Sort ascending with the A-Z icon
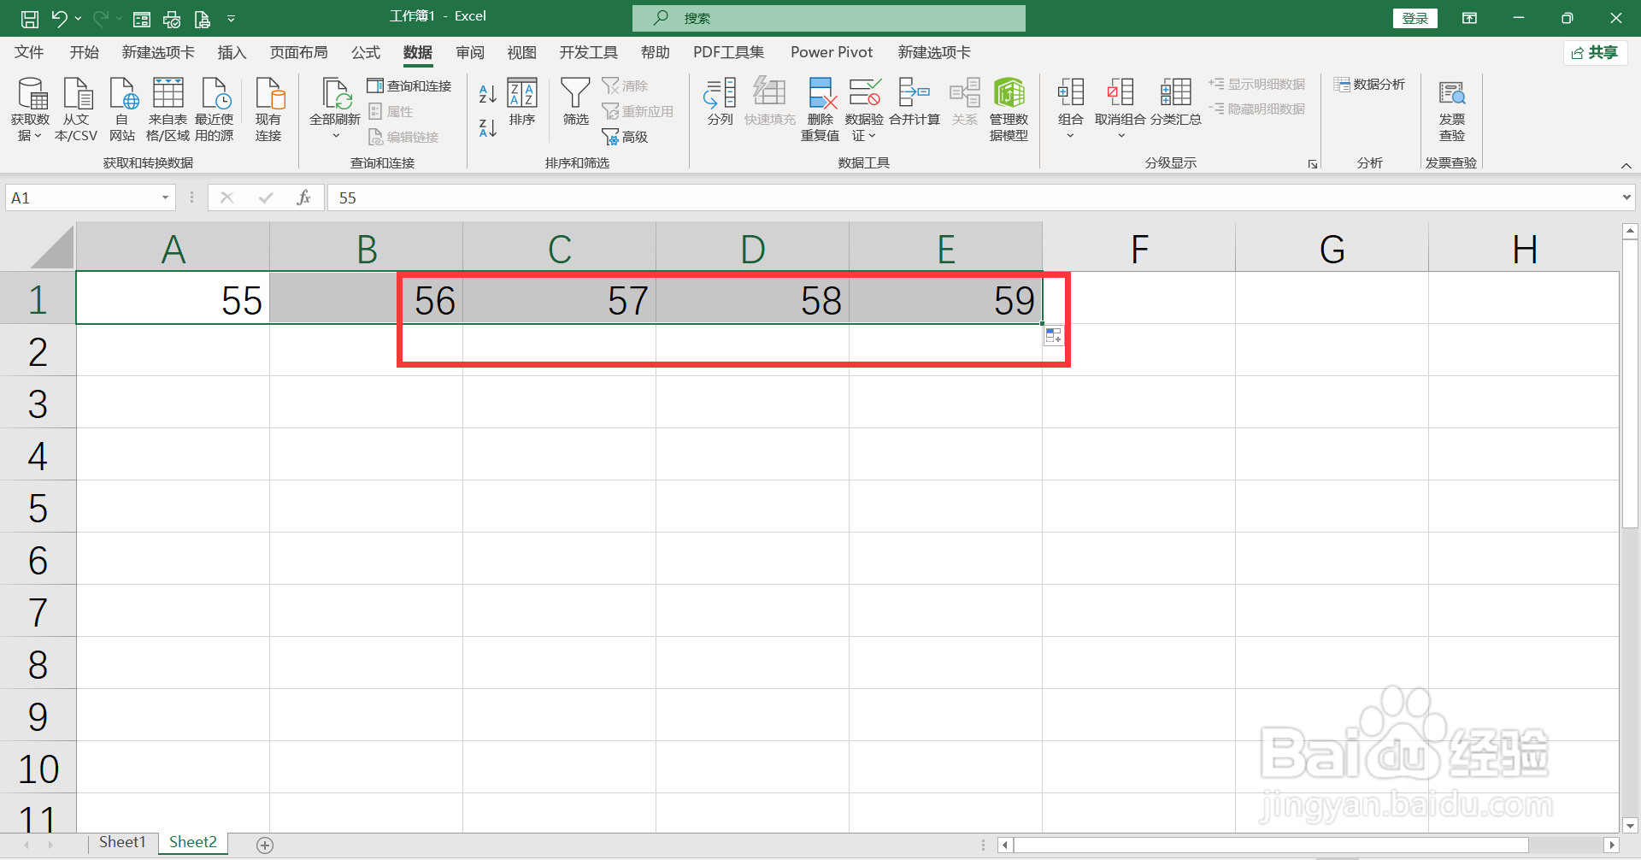 [x=487, y=94]
